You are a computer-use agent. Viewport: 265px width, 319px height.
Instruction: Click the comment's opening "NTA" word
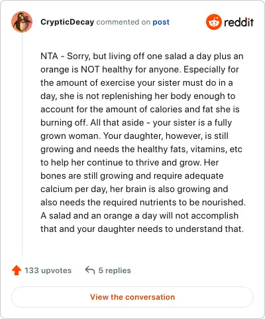tap(49, 56)
